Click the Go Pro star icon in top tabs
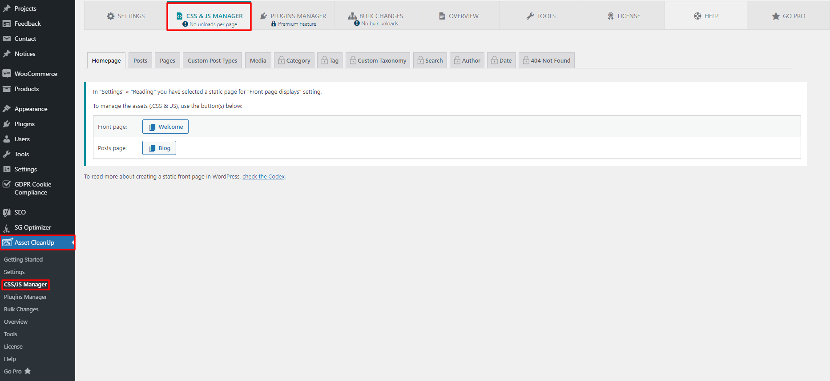 776,16
